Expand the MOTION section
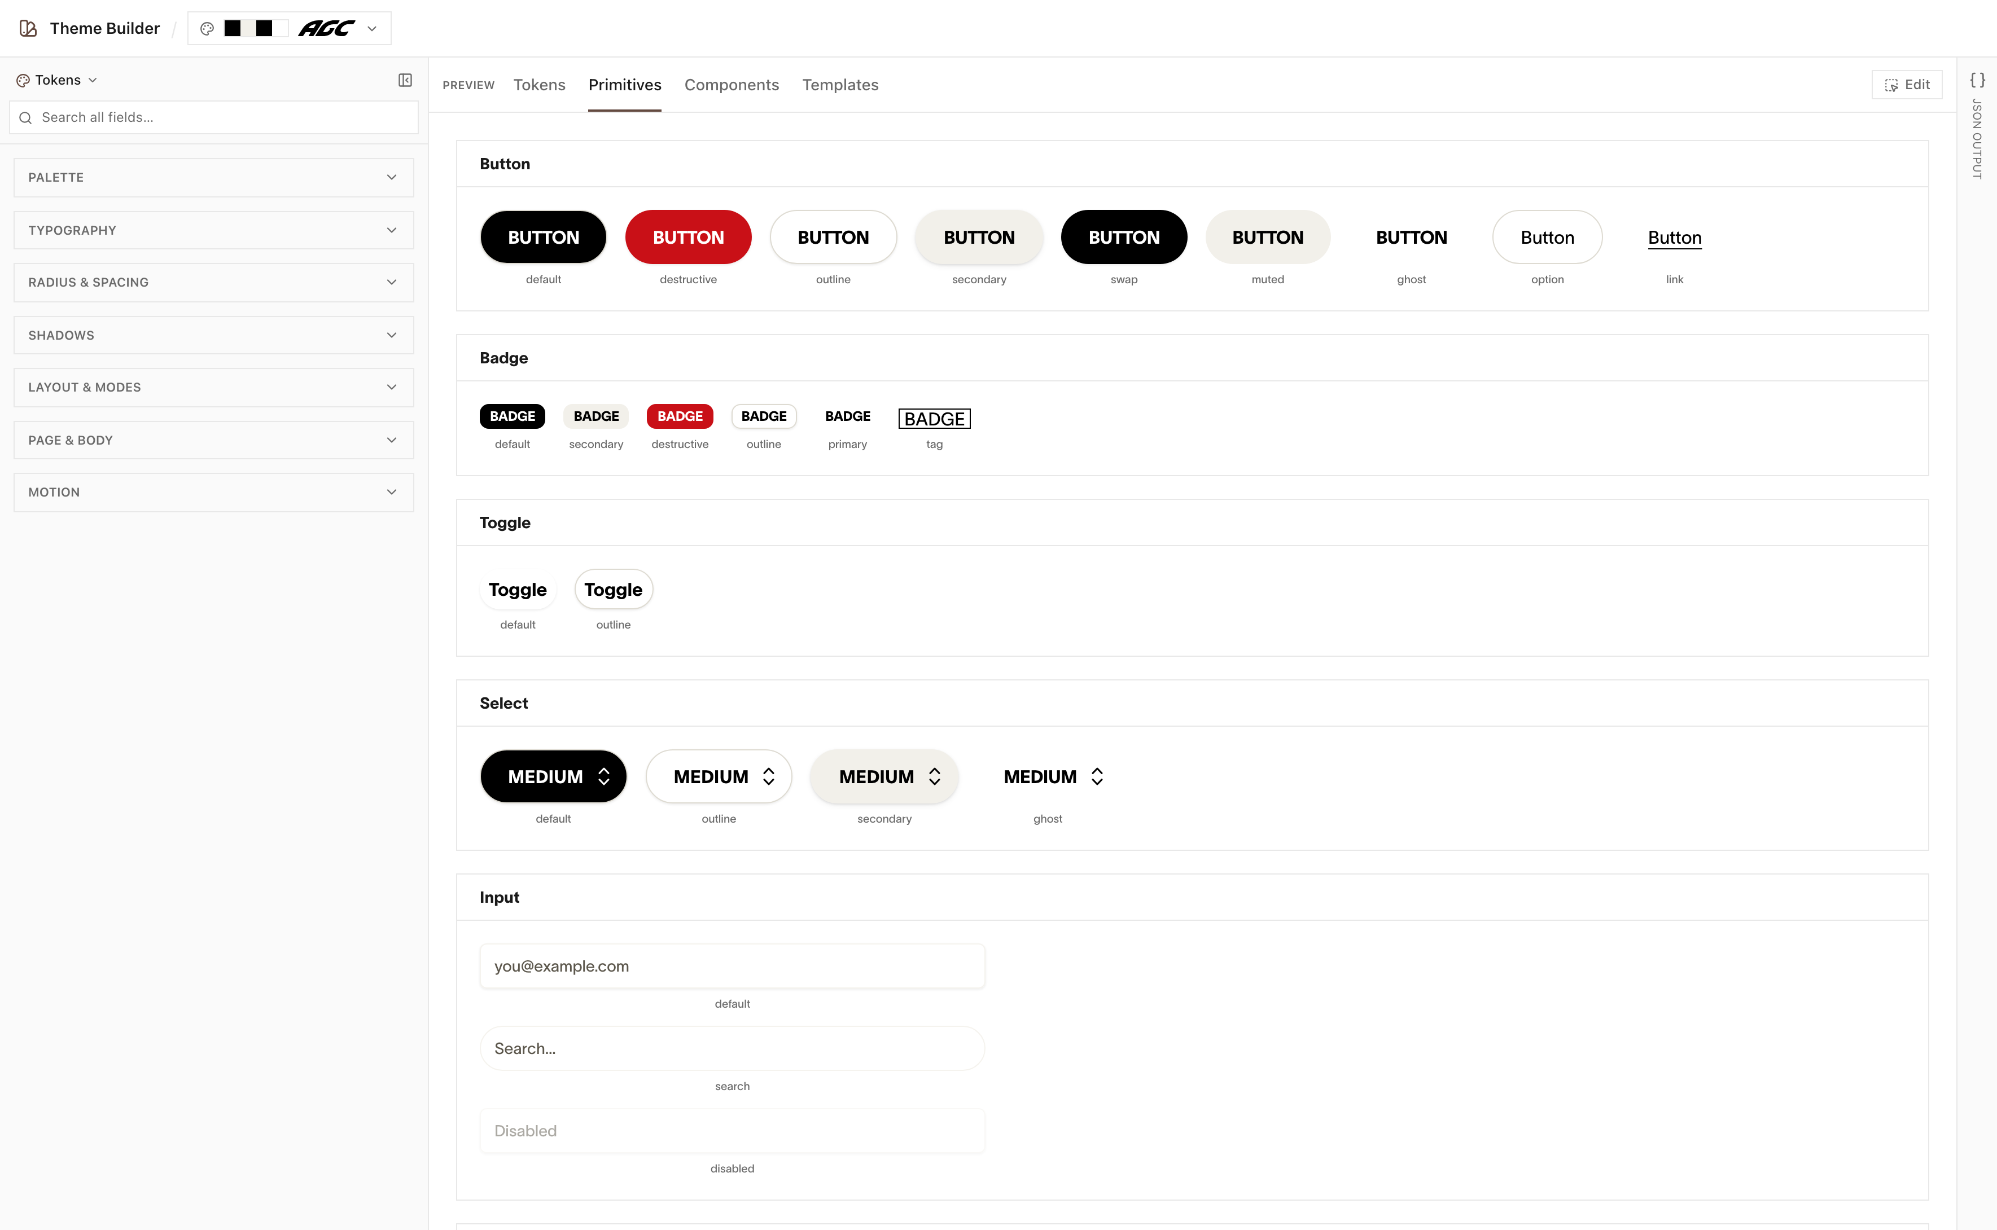This screenshot has height=1230, width=1997. click(213, 492)
